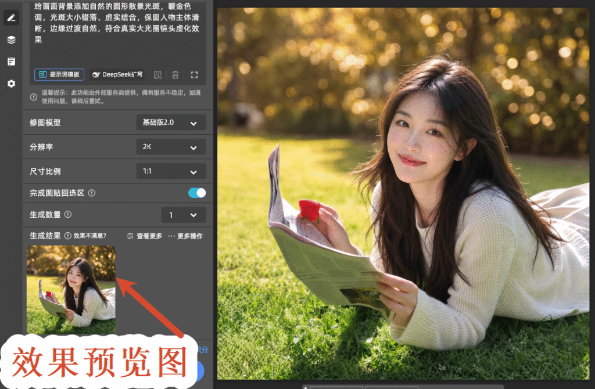The width and height of the screenshot is (595, 389).
Task: Click the 提示词模板 button
Action: pos(59,74)
